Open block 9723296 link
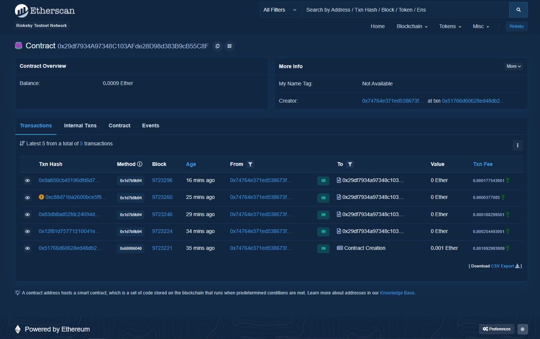540x339 pixels. click(162, 180)
